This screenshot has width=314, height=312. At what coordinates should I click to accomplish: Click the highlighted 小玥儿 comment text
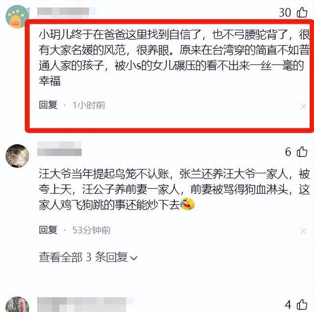pos(174,58)
